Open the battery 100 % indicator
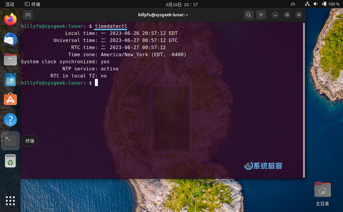 (331, 4)
